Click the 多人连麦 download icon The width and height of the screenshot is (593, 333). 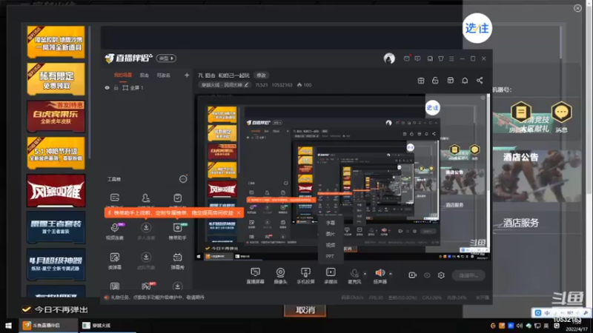click(x=146, y=227)
